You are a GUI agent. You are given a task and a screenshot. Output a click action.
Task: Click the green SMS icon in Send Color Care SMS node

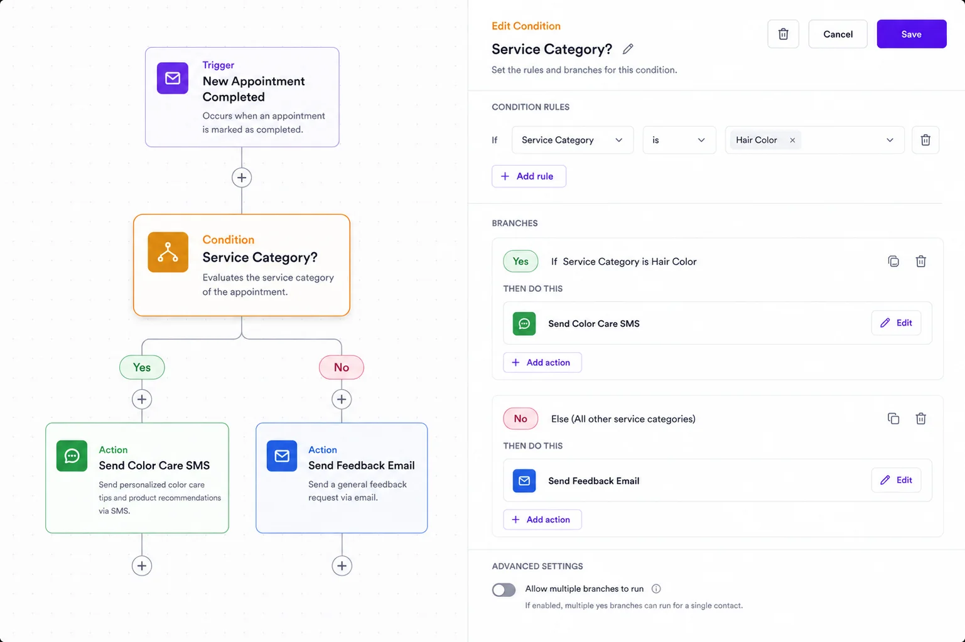[x=72, y=456]
